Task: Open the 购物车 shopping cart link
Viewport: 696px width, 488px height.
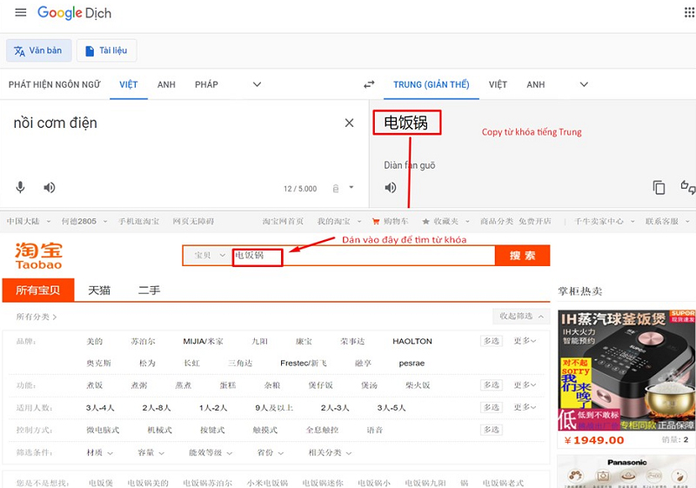Action: pyautogui.click(x=390, y=221)
